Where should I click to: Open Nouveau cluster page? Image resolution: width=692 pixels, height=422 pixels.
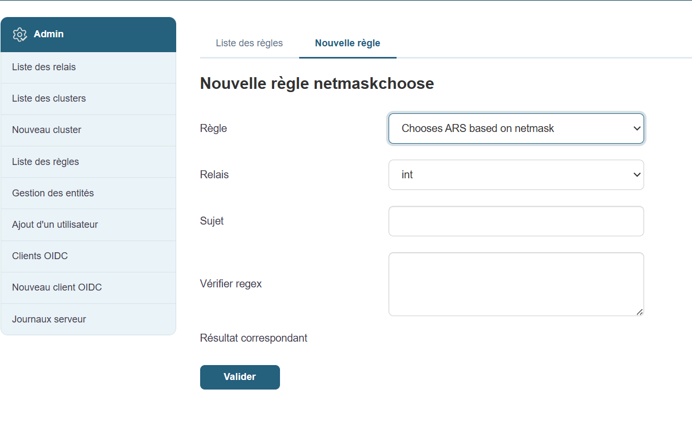point(47,130)
